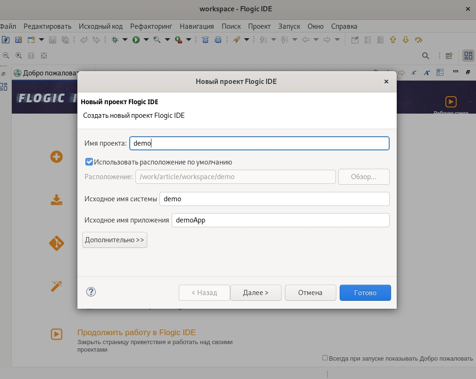Click the orange down arrow toolbar icon
The image size is (476, 379).
point(406,40)
